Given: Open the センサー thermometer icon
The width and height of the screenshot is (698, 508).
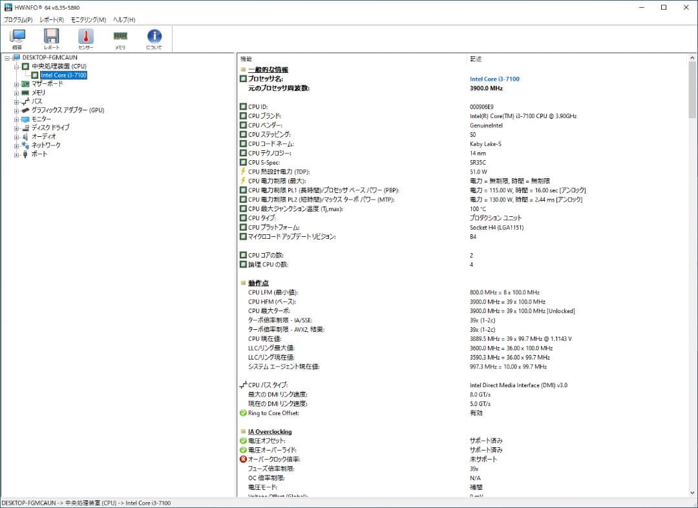Looking at the screenshot, I should (86, 37).
